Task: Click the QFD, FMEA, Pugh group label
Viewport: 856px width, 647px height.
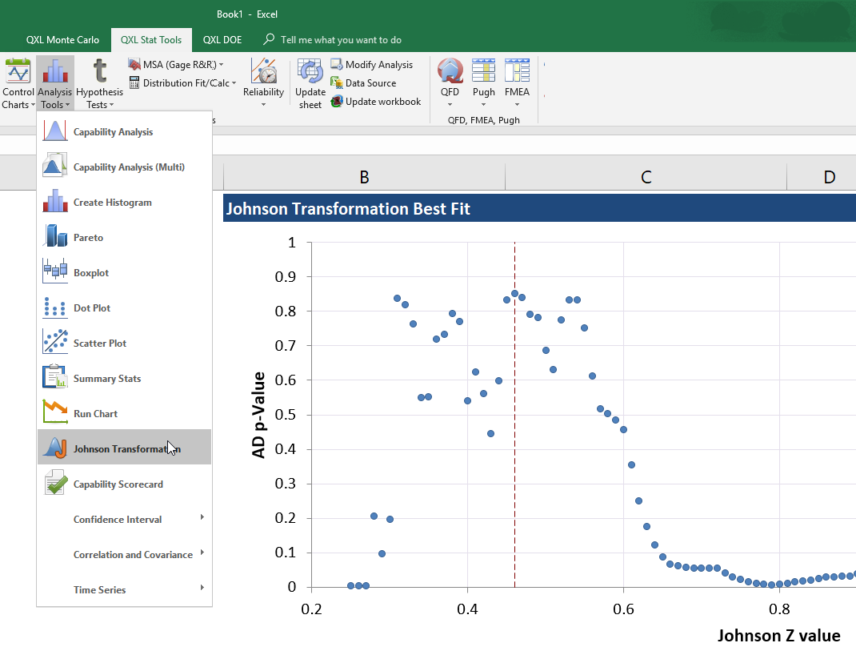Action: coord(484,120)
